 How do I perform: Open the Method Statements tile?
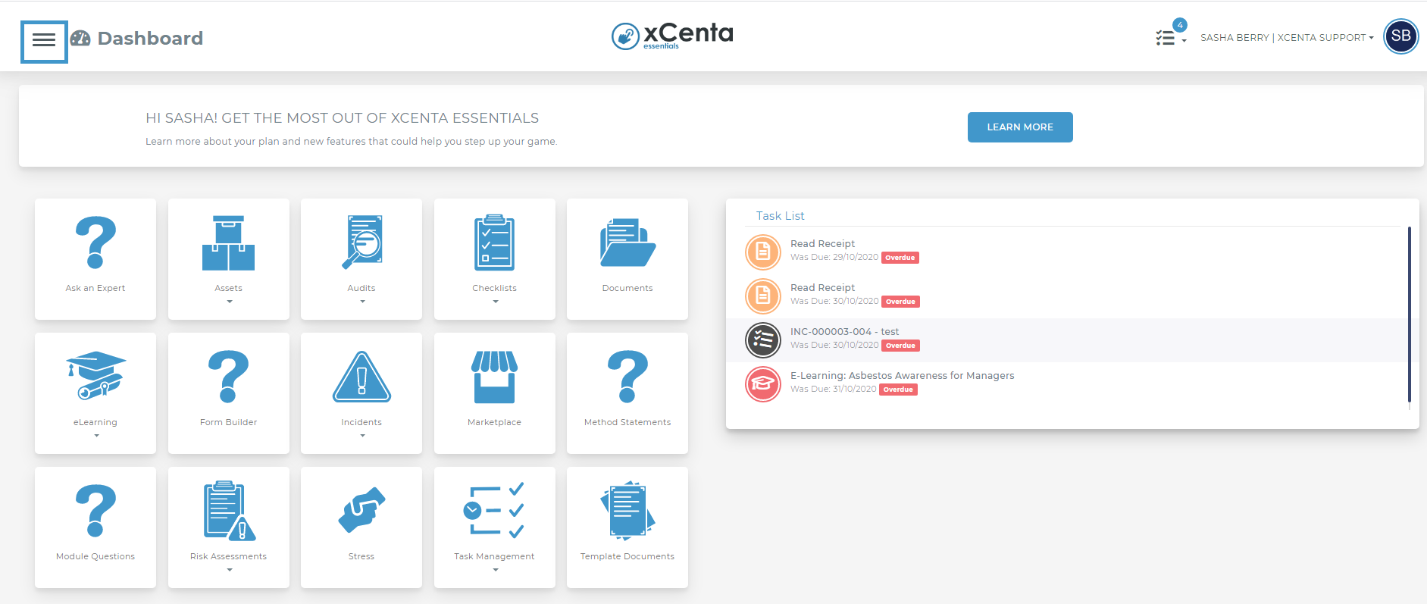pos(627,393)
